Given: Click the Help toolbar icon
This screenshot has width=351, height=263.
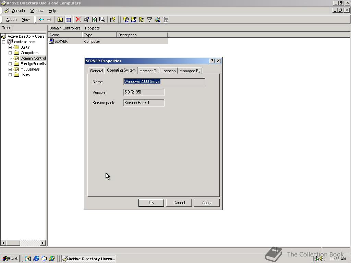Looking at the screenshot, I should tap(112, 20).
